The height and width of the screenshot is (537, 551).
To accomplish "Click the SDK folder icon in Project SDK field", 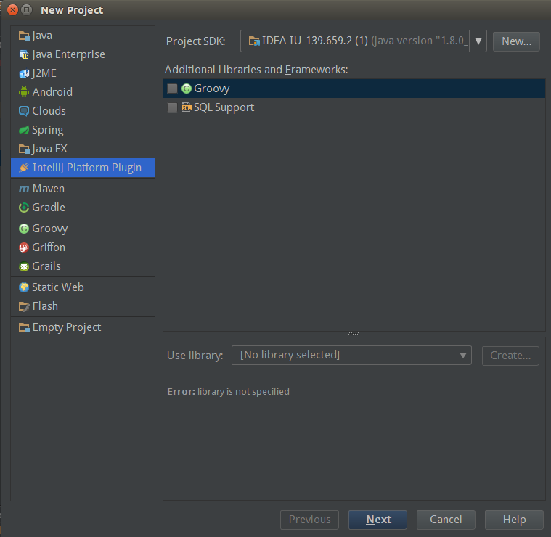I will click(254, 41).
